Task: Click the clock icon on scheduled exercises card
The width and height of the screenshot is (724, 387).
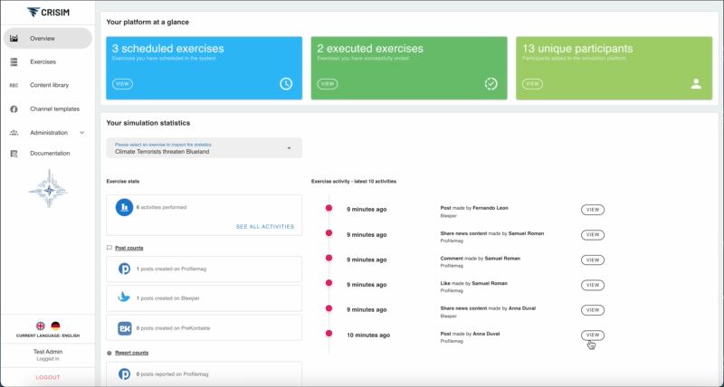Action: tap(286, 84)
